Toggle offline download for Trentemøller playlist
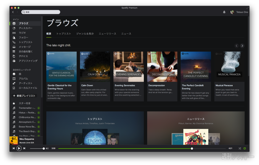Image resolution: width=259 pixels, height=165 pixels. (39, 108)
